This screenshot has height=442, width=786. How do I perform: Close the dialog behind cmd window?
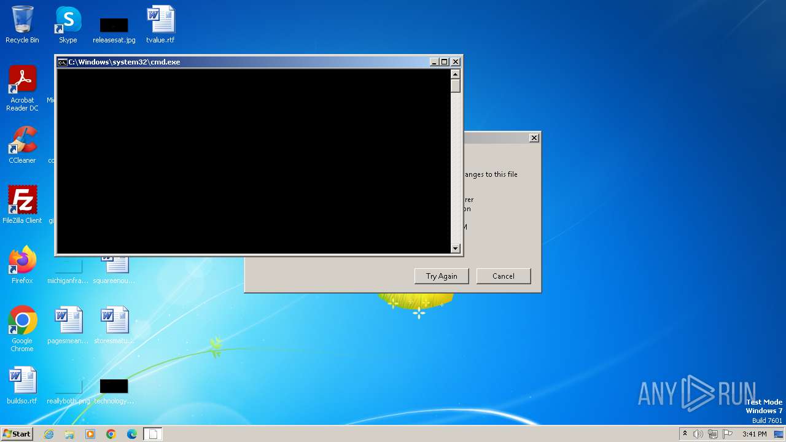pyautogui.click(x=534, y=138)
